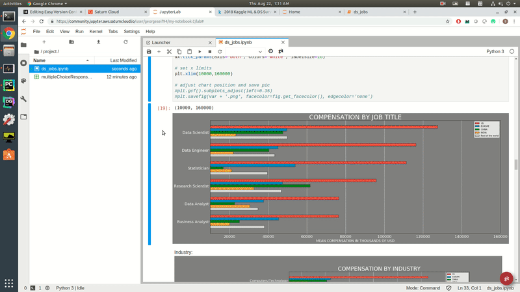Switch kernel via Python 3 label

(x=495, y=51)
